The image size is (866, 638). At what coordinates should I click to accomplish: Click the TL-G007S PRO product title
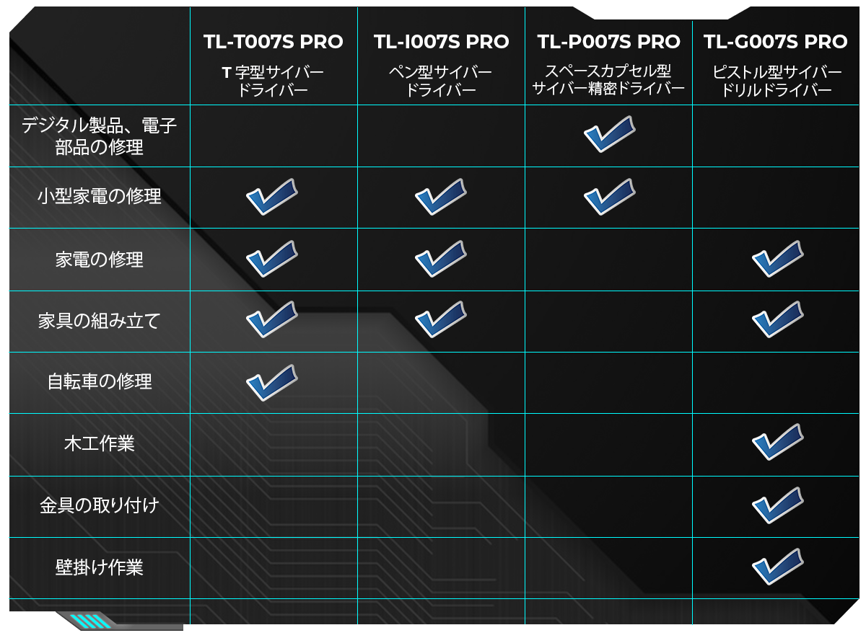(x=776, y=42)
